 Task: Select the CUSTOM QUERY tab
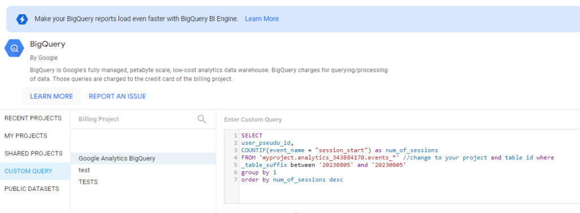pos(35,171)
